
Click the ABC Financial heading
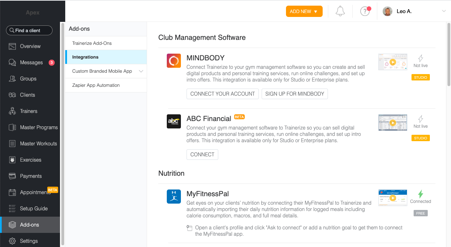click(209, 119)
